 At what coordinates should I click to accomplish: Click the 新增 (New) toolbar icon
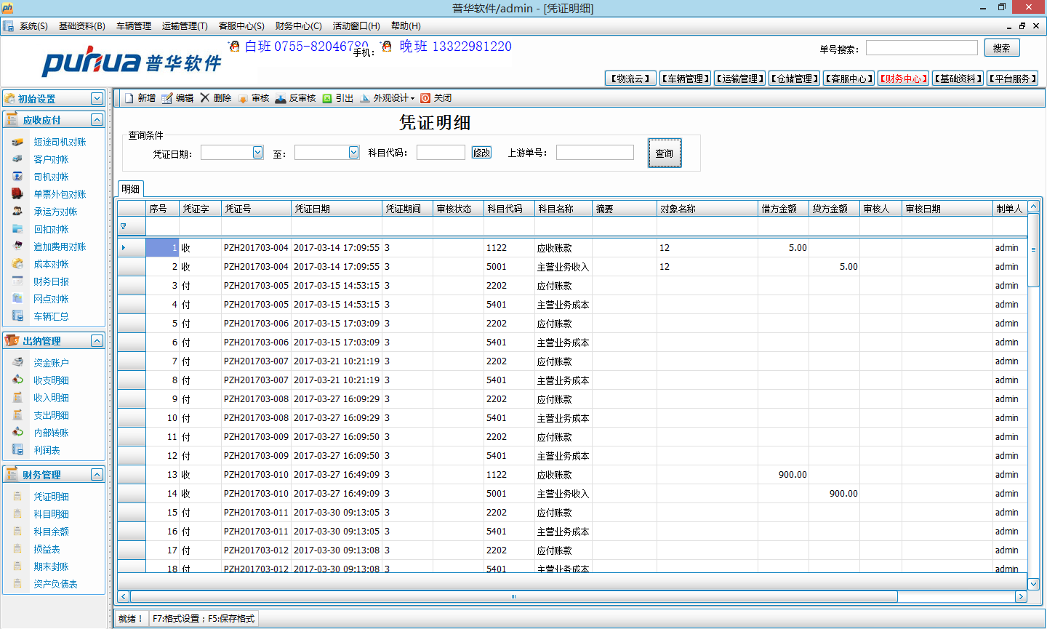pos(129,98)
